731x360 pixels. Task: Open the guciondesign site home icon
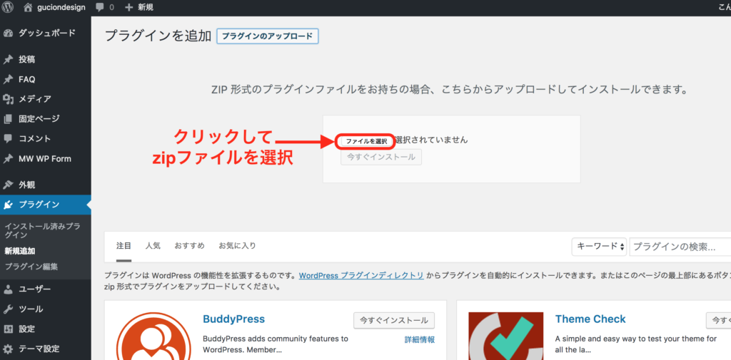(x=29, y=8)
